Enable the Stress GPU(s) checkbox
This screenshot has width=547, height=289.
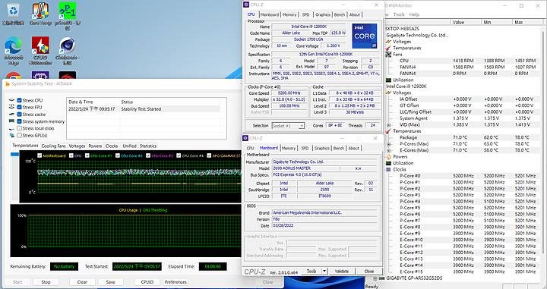pos(20,136)
